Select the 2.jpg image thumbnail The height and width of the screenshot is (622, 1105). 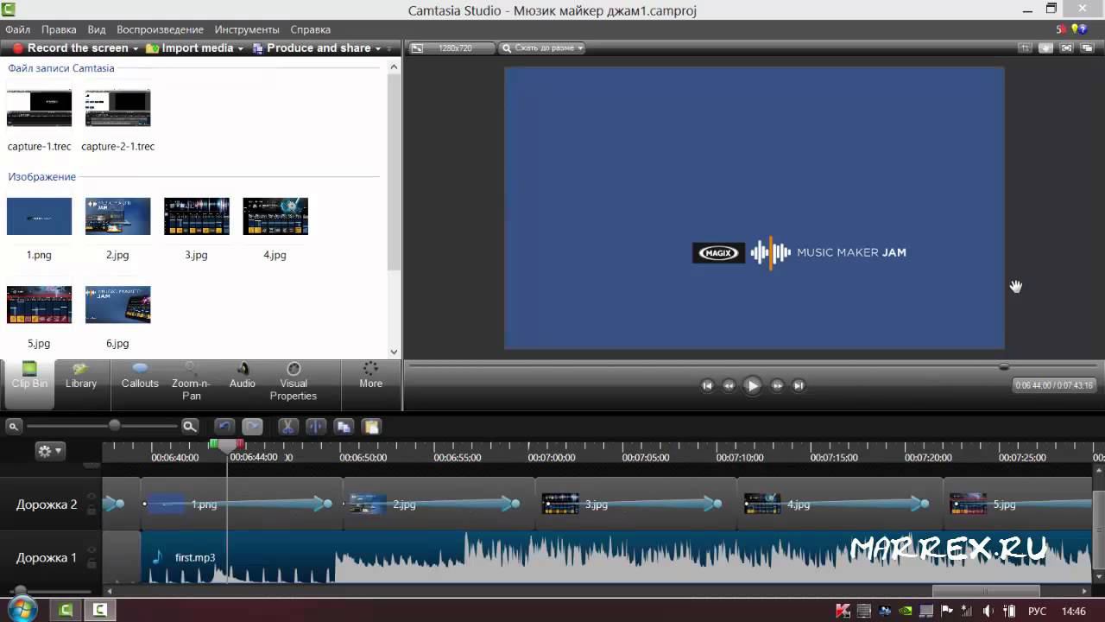117,216
